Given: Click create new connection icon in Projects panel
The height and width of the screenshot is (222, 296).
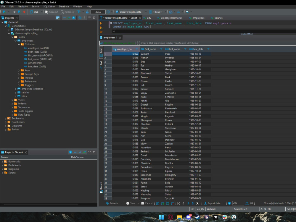Looking at the screenshot, I should click(58, 18).
